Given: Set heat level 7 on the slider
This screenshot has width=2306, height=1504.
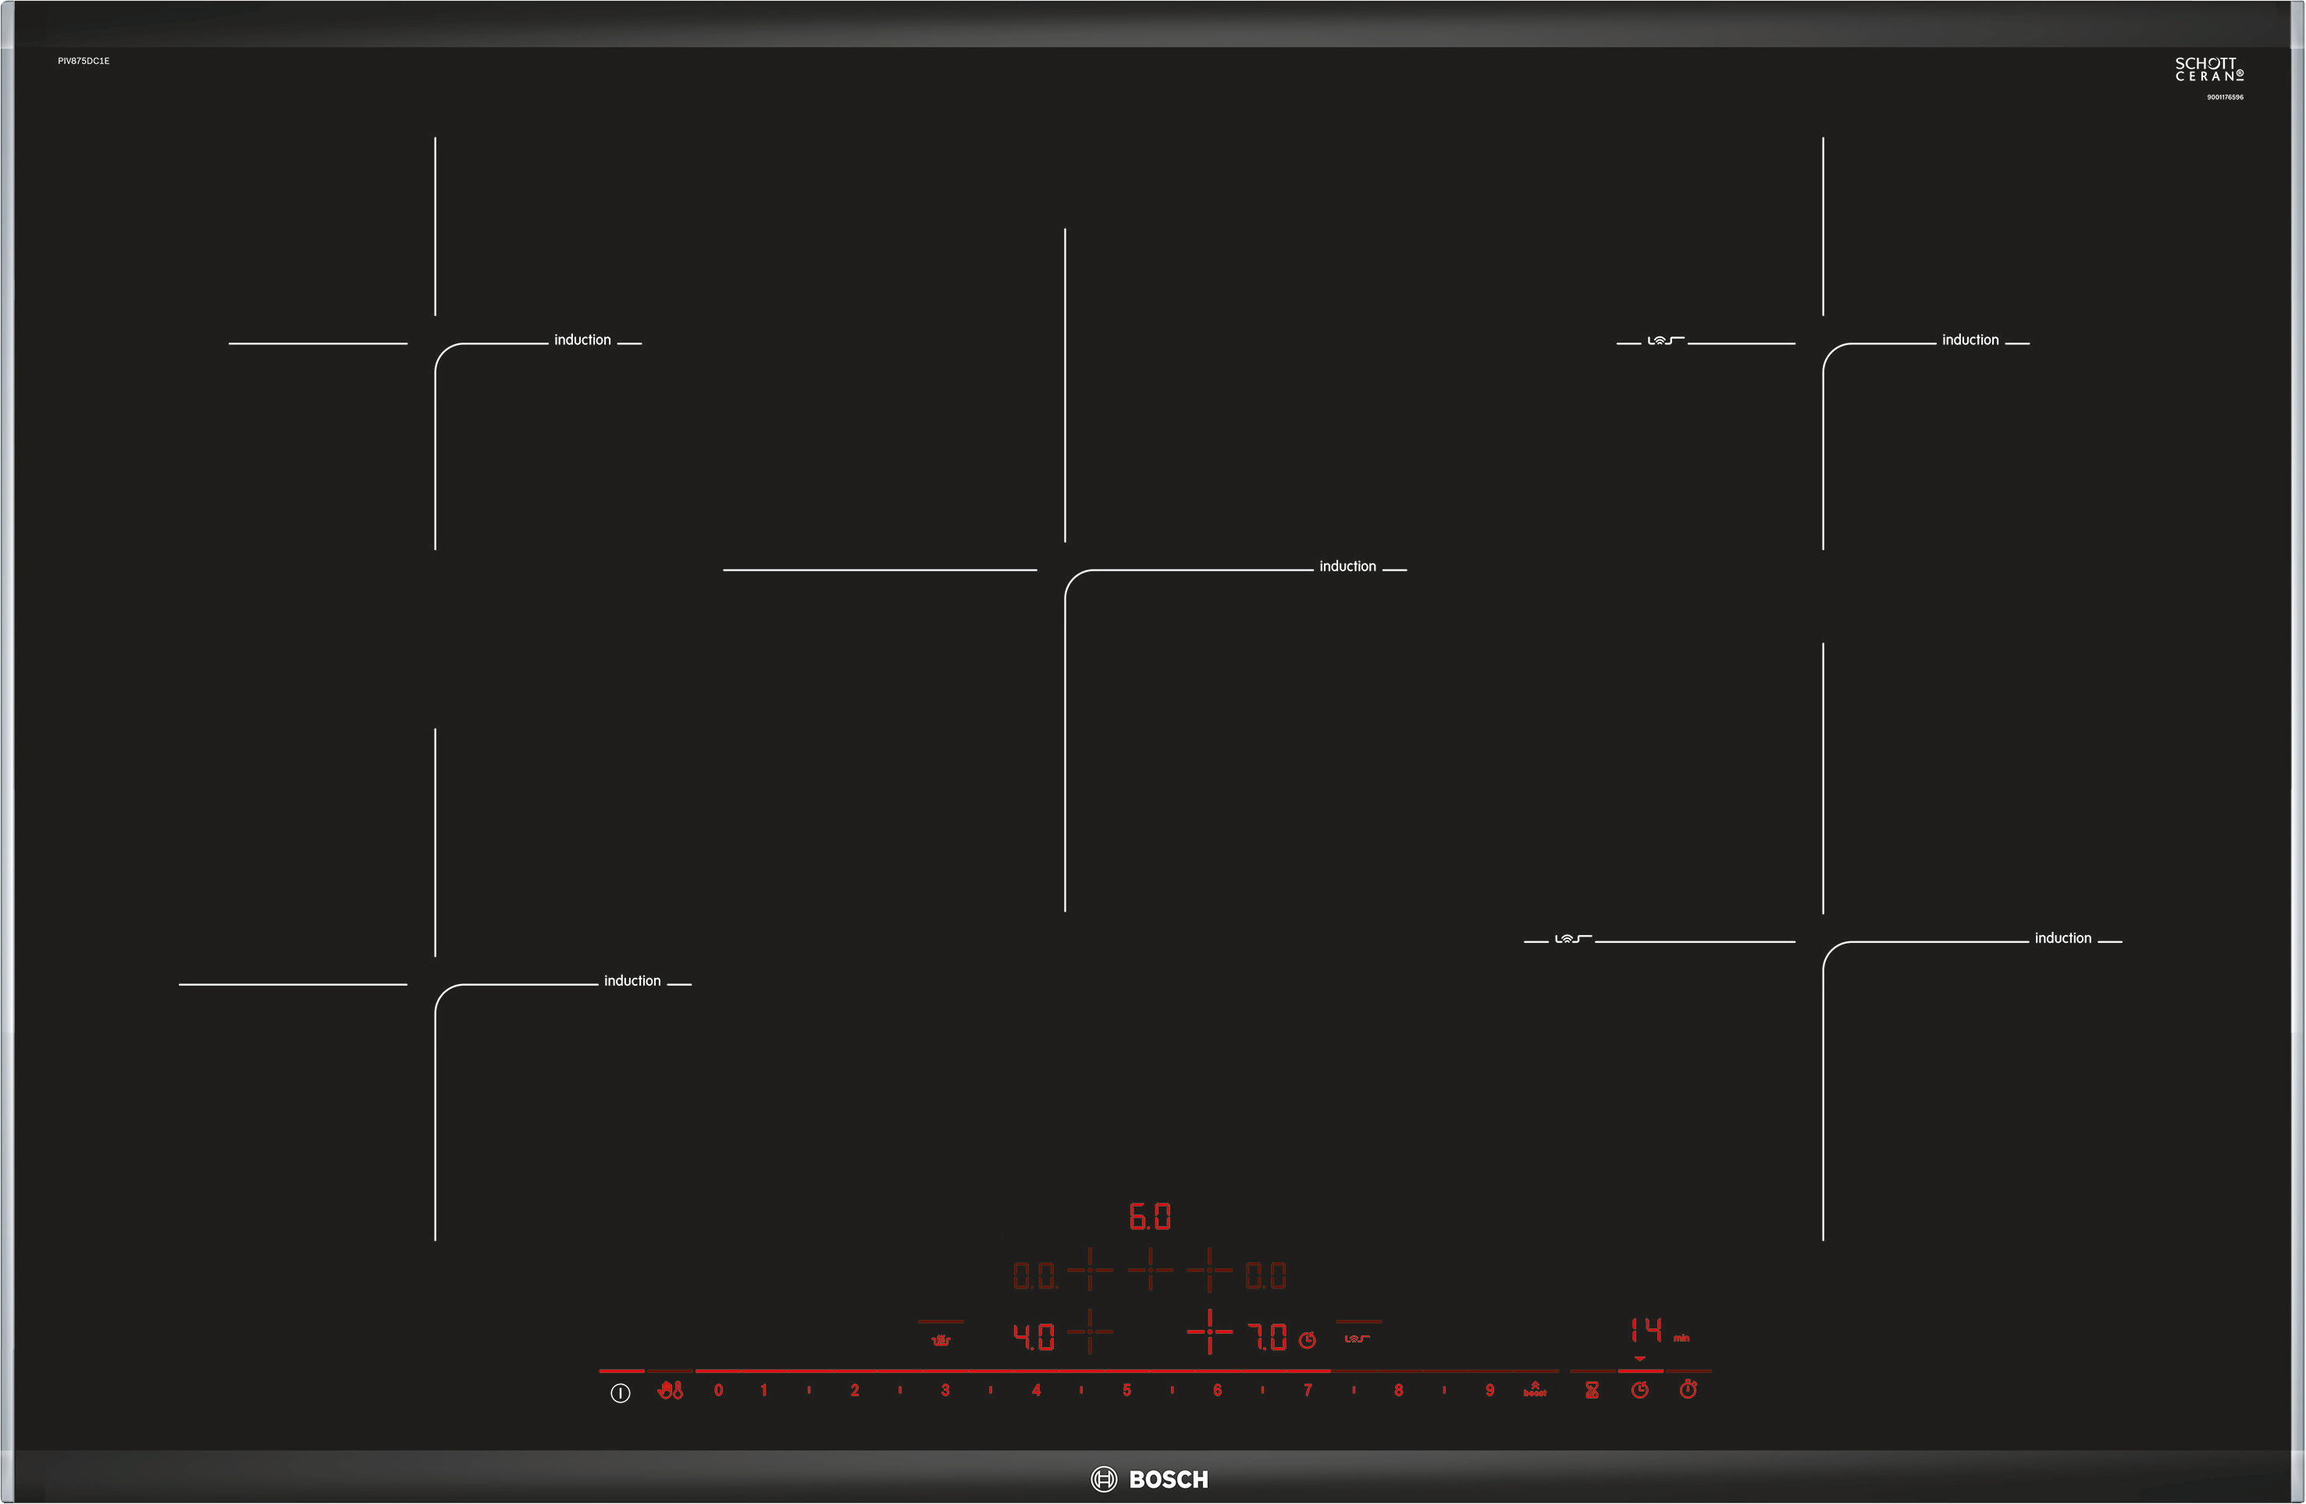Looking at the screenshot, I should click(1308, 1391).
